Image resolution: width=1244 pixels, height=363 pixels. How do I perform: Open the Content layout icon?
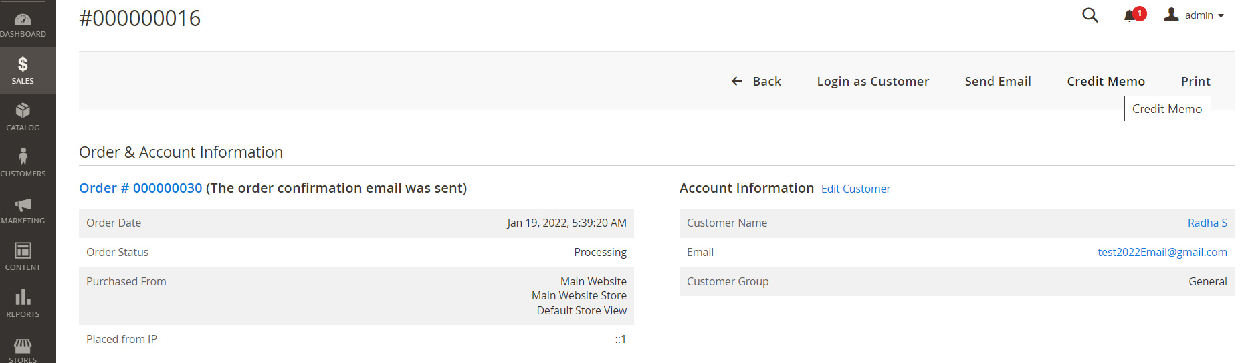click(23, 251)
